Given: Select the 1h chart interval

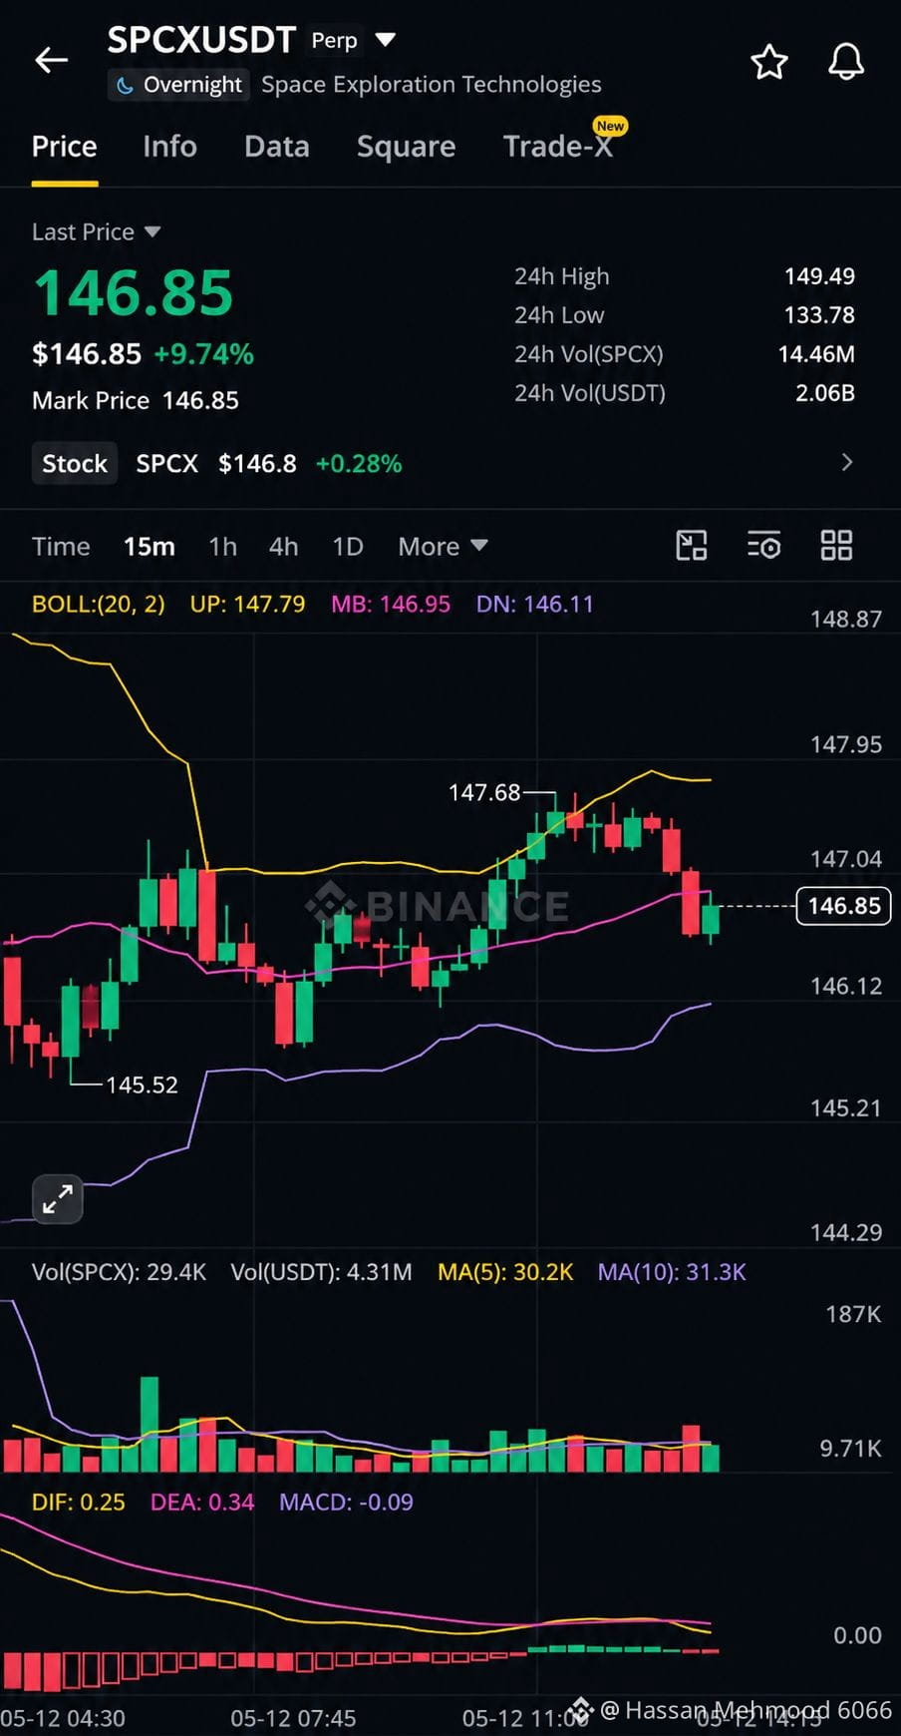Looking at the screenshot, I should click(223, 547).
